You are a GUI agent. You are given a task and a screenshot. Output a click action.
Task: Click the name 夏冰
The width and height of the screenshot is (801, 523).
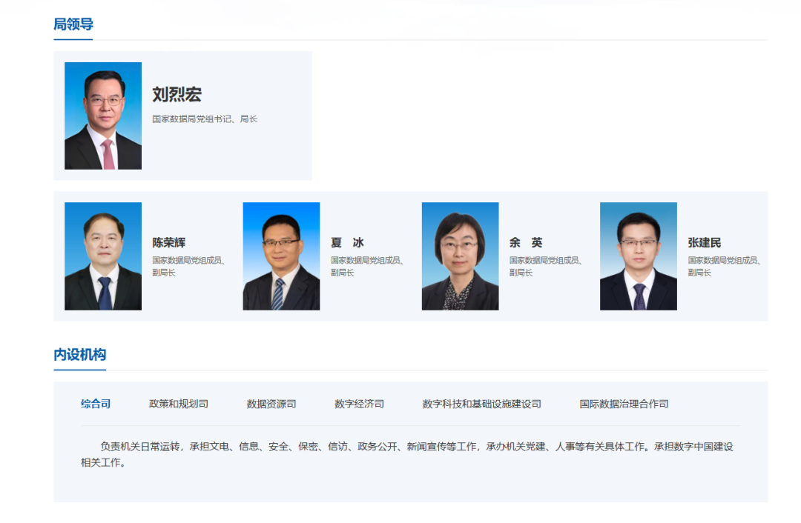click(x=347, y=242)
